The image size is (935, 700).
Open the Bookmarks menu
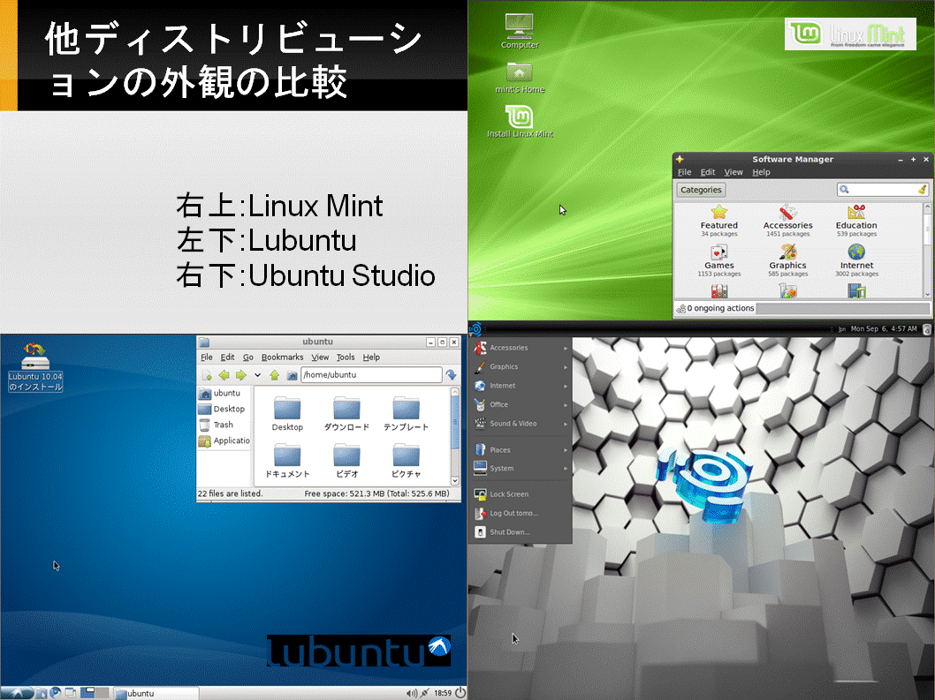coord(282,357)
